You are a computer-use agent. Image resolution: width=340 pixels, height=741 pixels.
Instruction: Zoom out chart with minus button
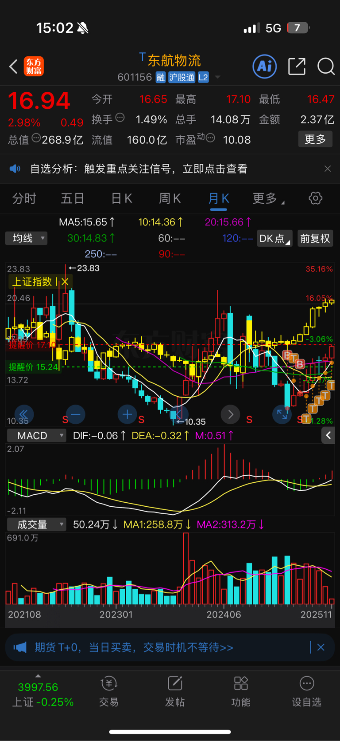(x=76, y=414)
